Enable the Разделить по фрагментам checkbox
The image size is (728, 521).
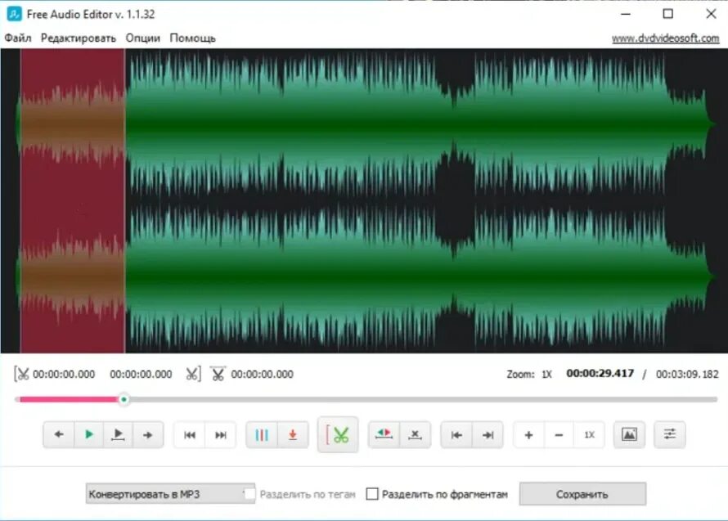[372, 494]
